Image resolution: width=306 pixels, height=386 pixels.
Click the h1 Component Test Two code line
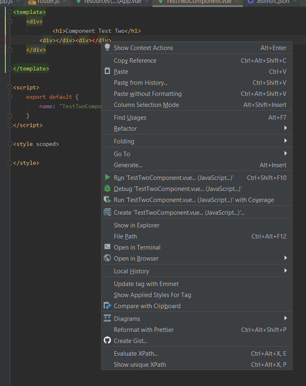coord(97,31)
